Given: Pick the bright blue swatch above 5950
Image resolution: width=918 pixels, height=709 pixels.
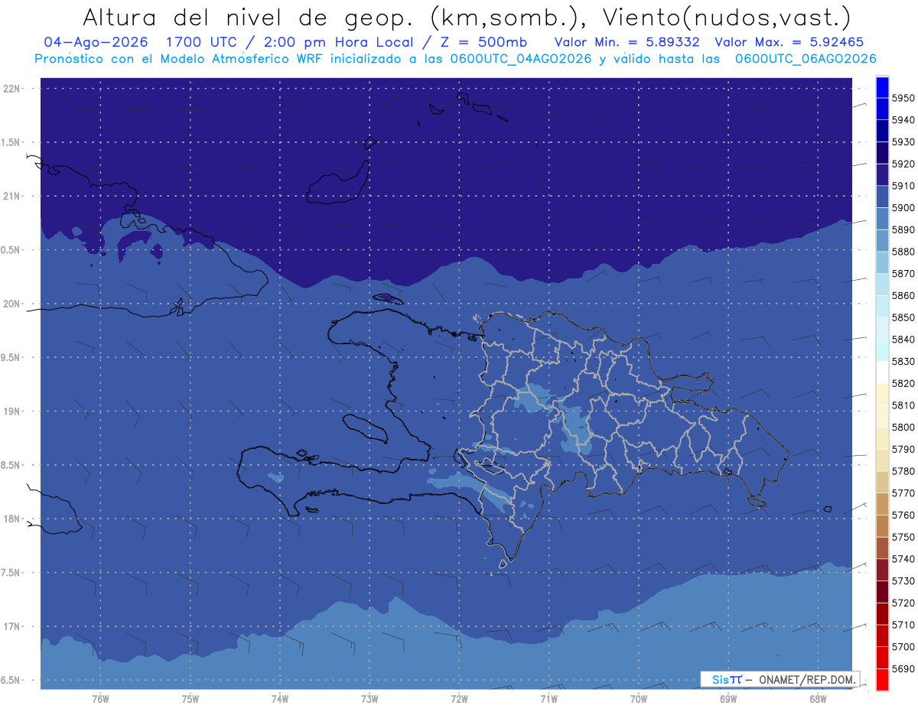Looking at the screenshot, I should point(882,87).
